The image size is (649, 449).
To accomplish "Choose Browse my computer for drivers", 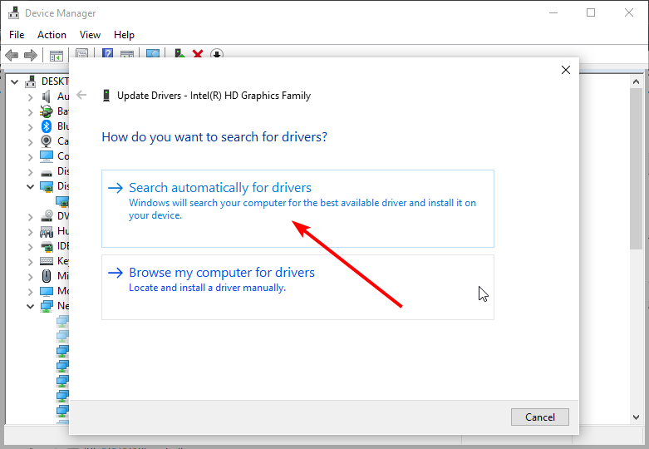I will [297, 287].
